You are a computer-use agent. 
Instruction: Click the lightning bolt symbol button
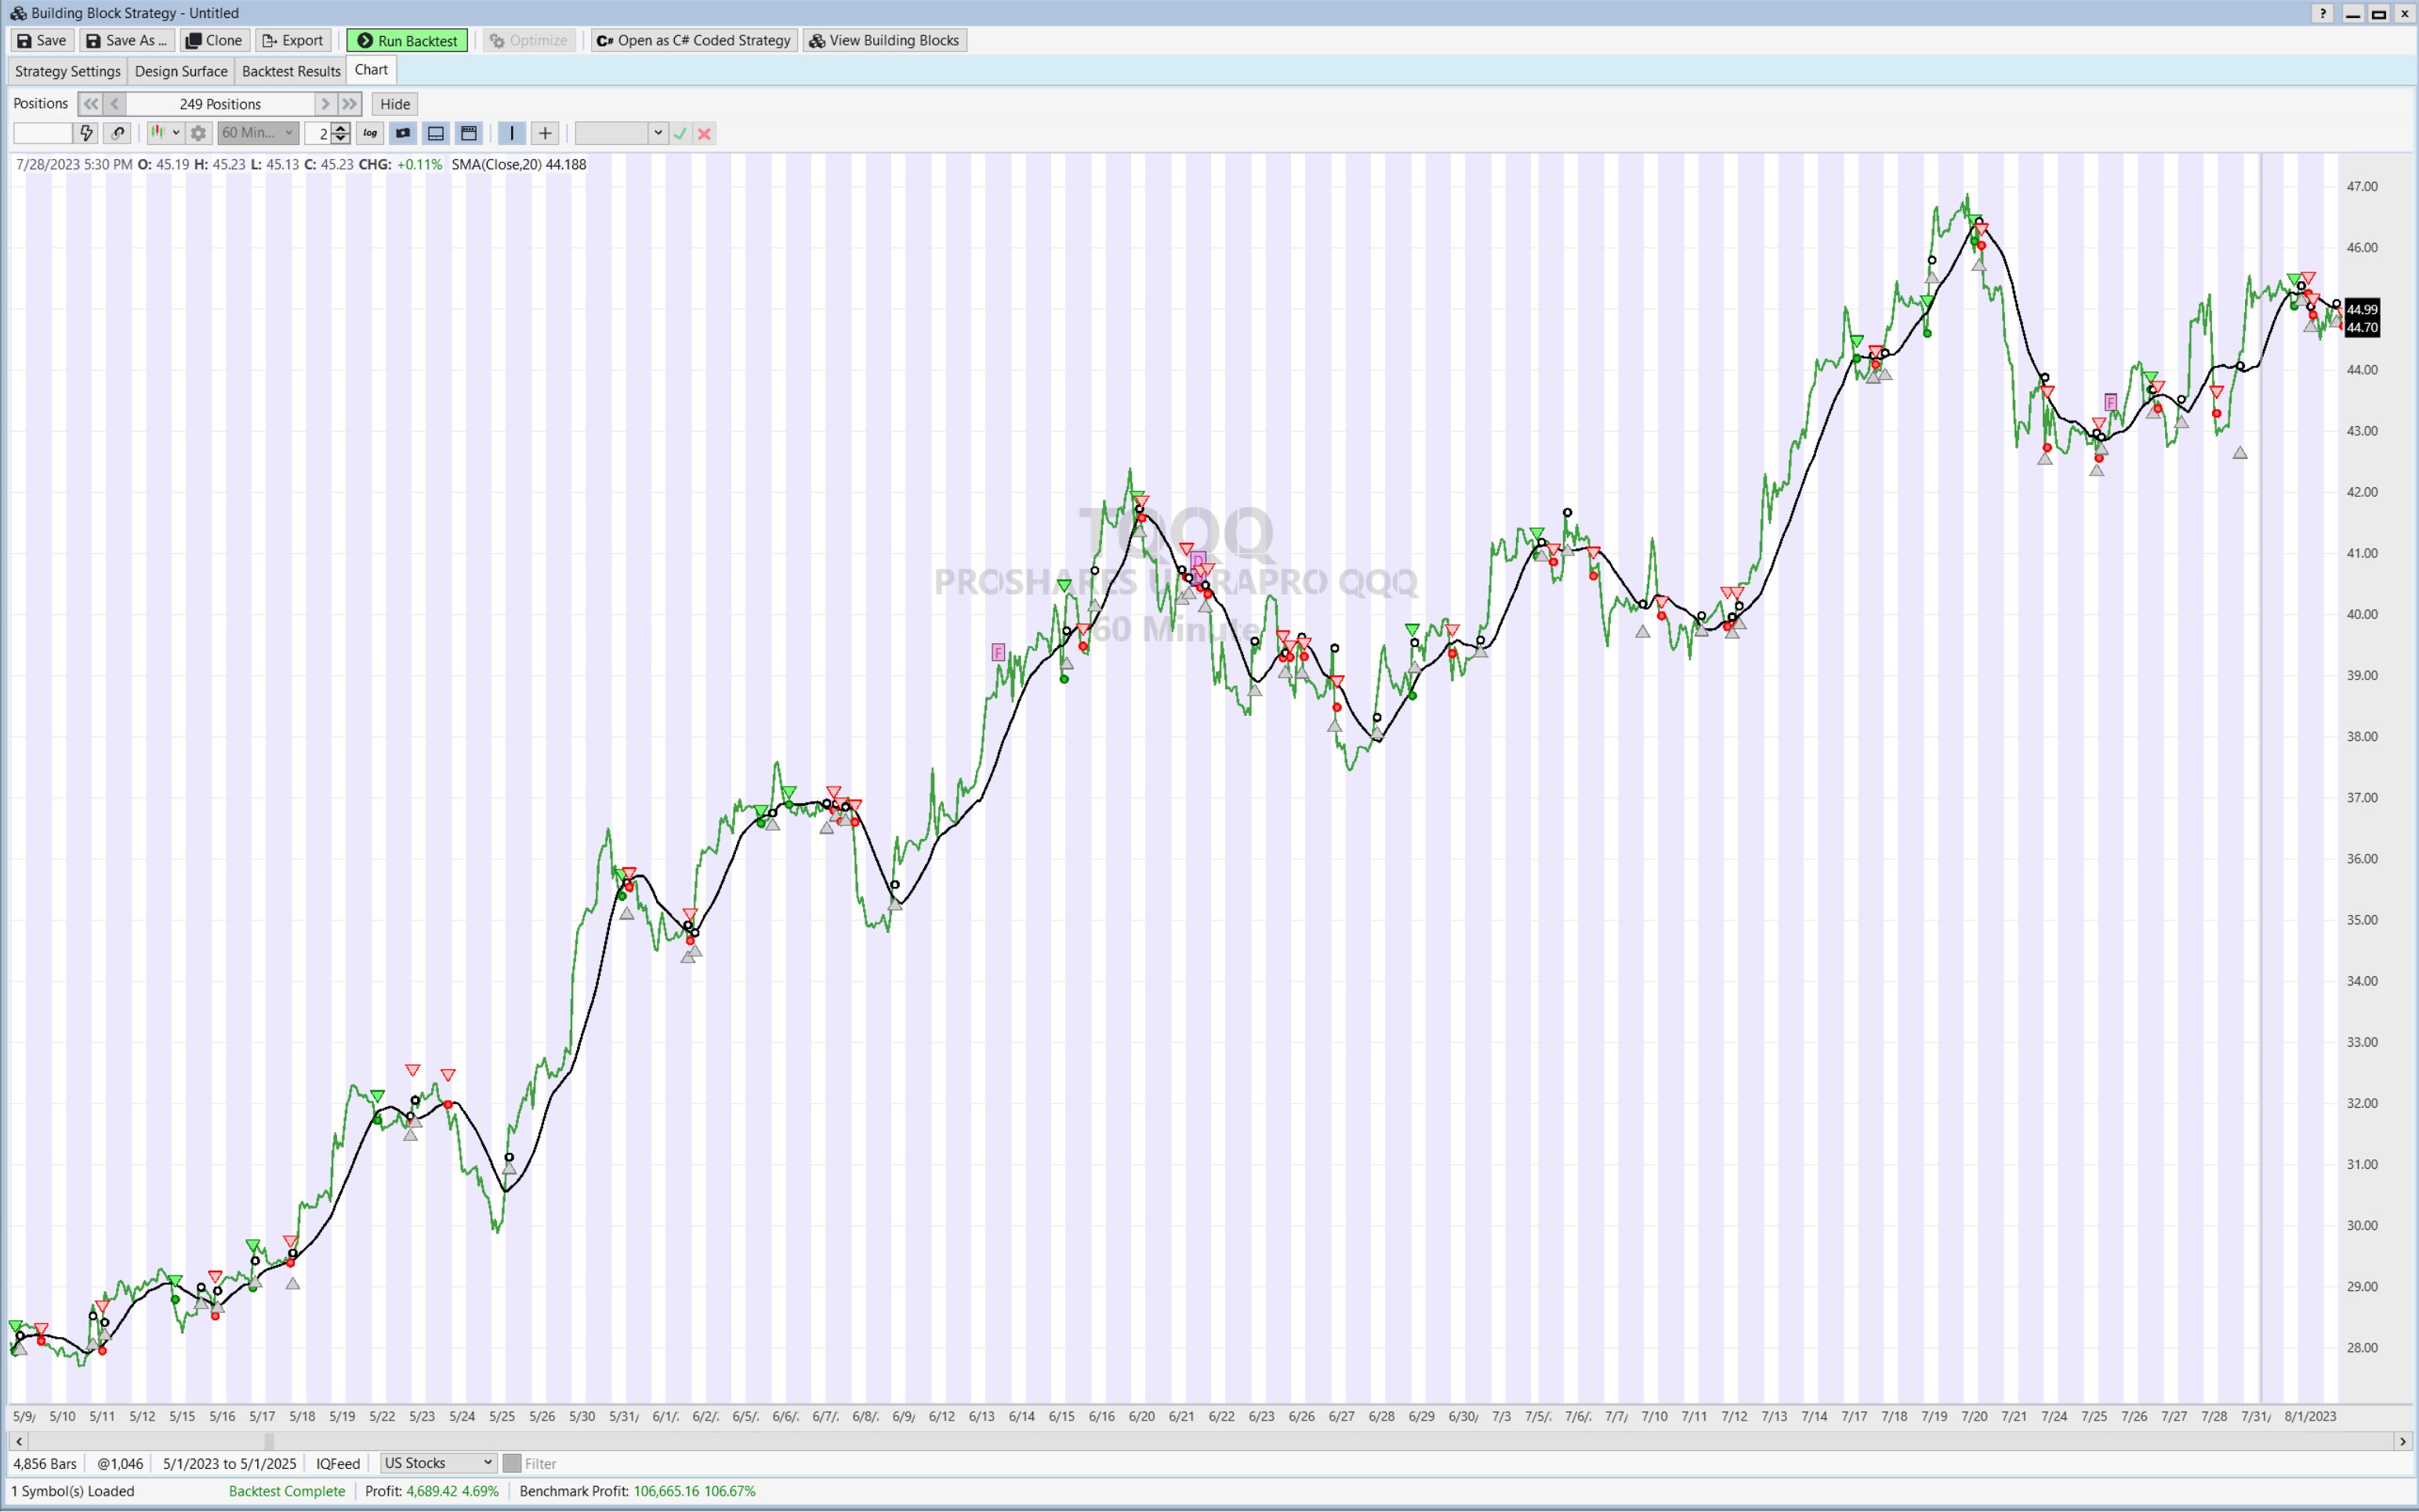(86, 133)
